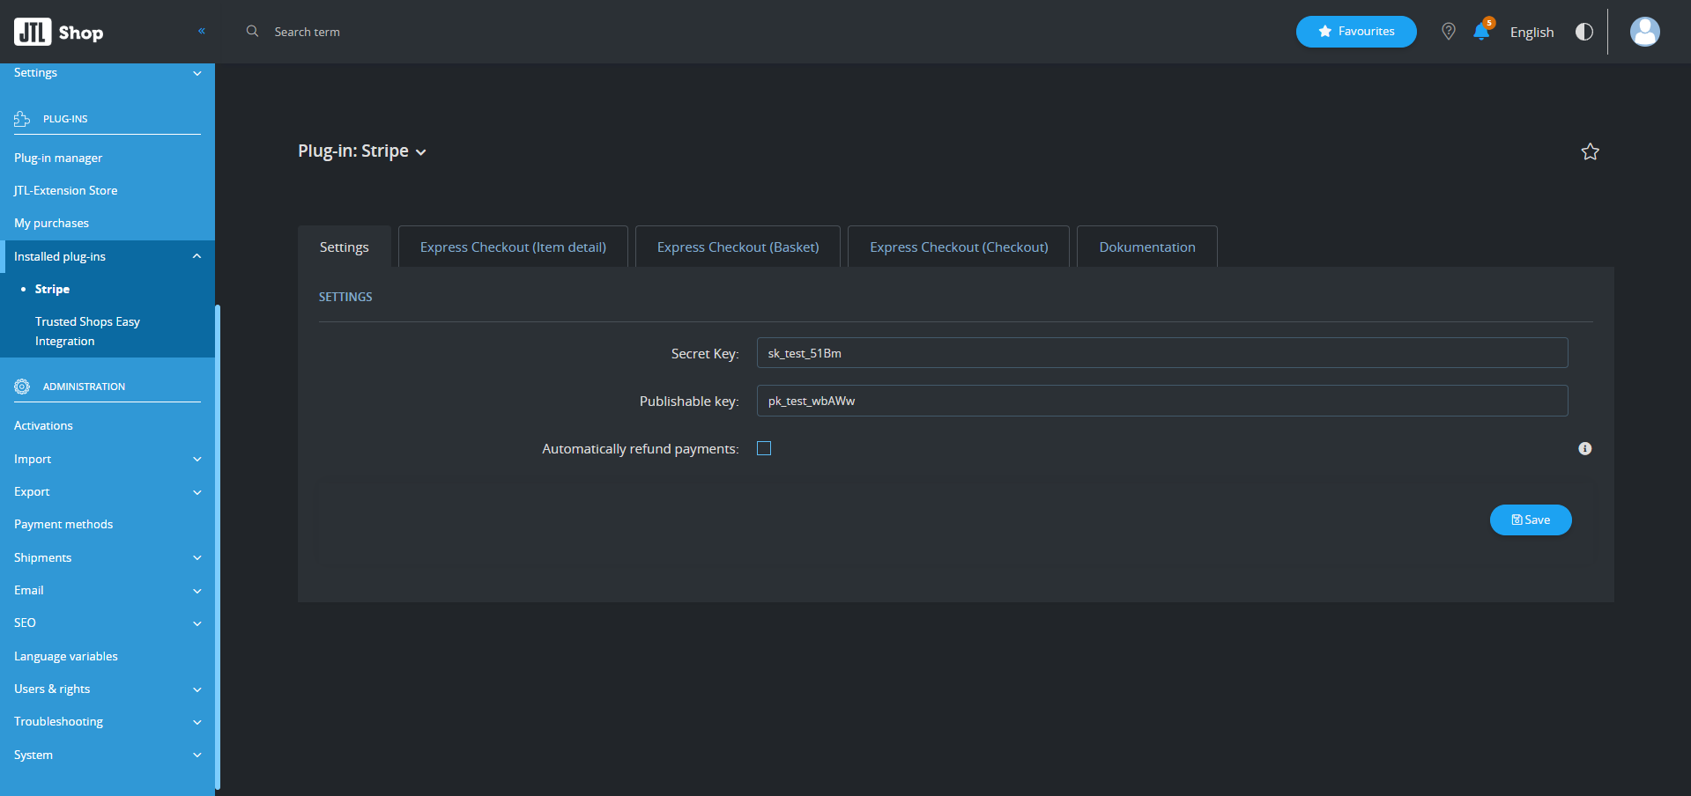The image size is (1691, 796).
Task: Open the location pin icon
Action: coord(1448,32)
